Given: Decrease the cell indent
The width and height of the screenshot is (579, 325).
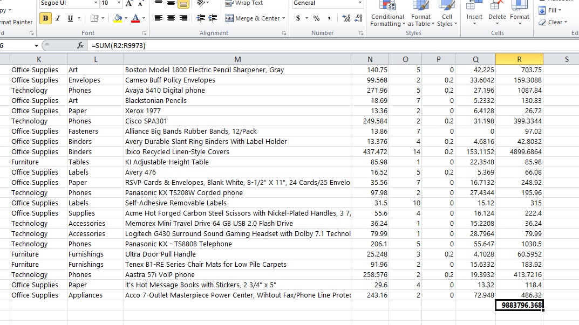Looking at the screenshot, I should tap(201, 18).
